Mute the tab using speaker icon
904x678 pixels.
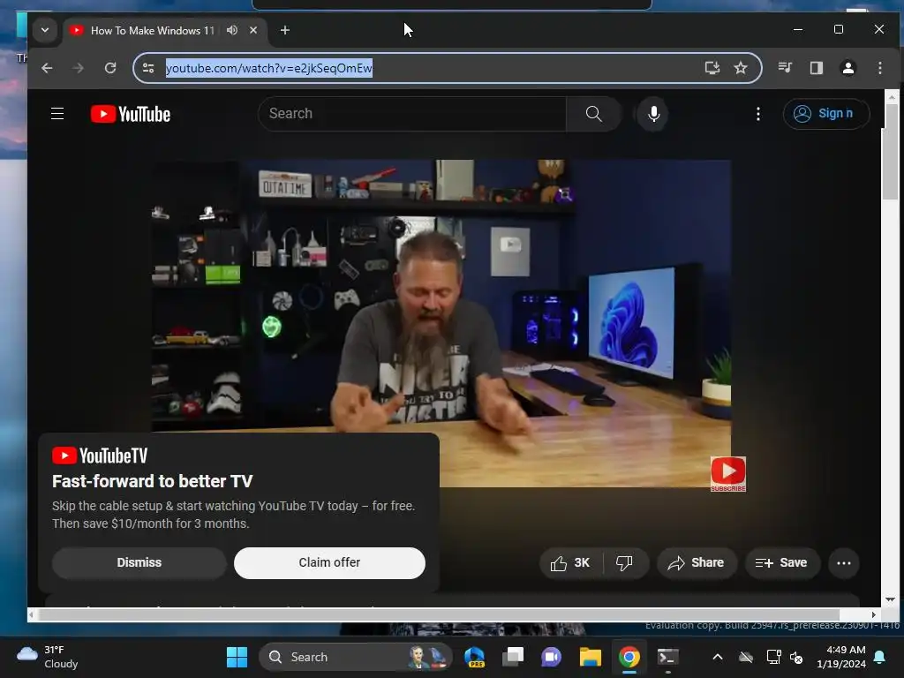coord(232,30)
